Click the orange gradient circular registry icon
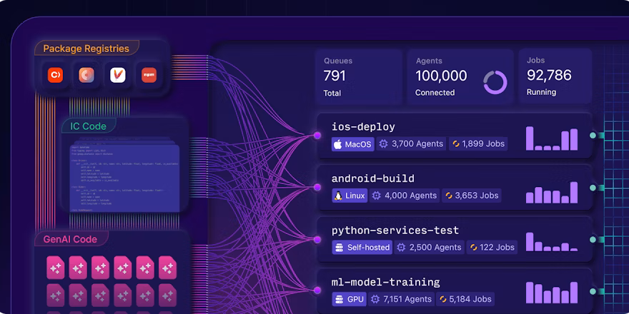Image resolution: width=629 pixels, height=314 pixels. coord(86,75)
